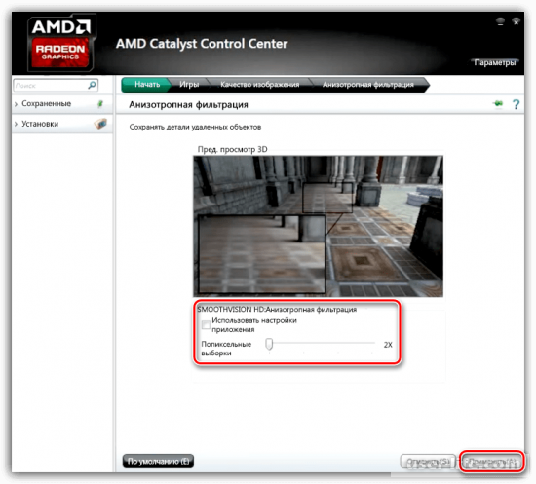Minimize the Catalyst Control Center window
The image size is (536, 484).
[x=500, y=22]
